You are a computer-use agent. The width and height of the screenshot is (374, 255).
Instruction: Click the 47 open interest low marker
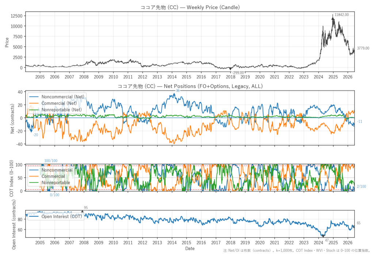[327, 240]
